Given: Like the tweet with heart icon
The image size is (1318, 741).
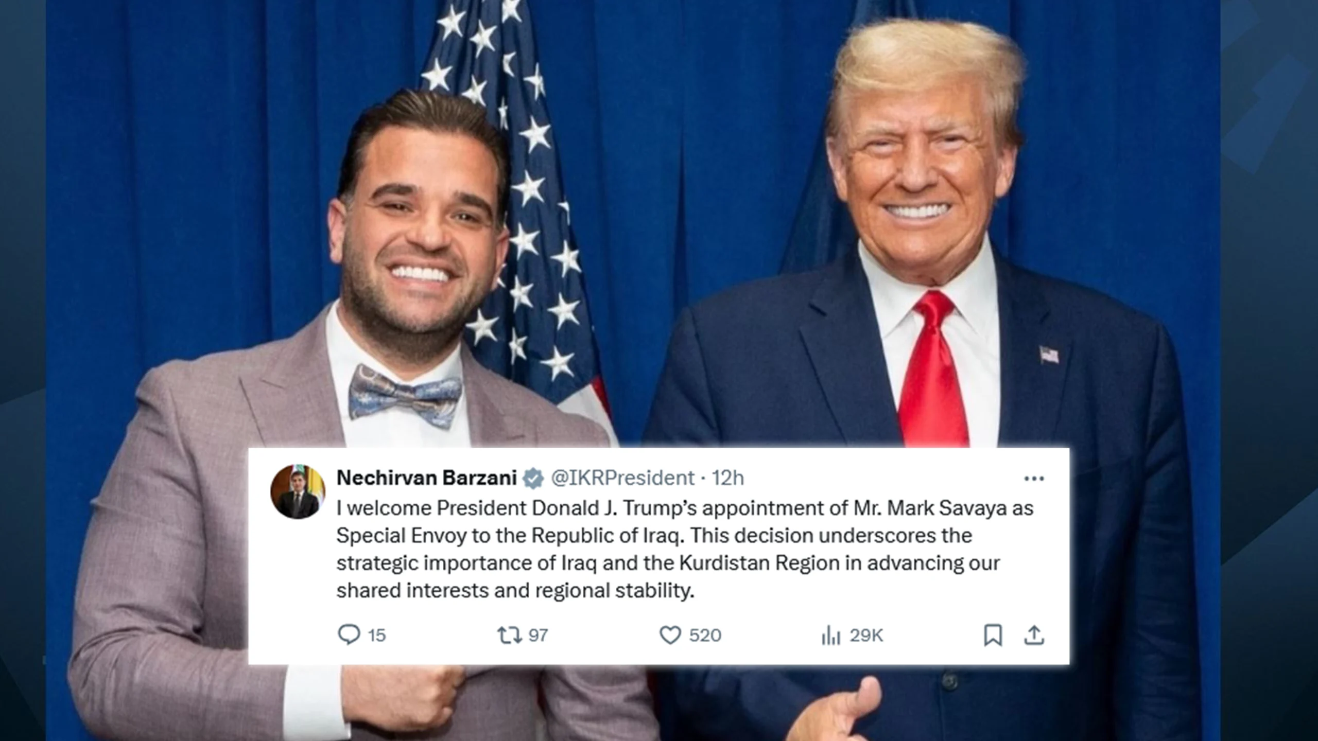Looking at the screenshot, I should click(x=670, y=636).
